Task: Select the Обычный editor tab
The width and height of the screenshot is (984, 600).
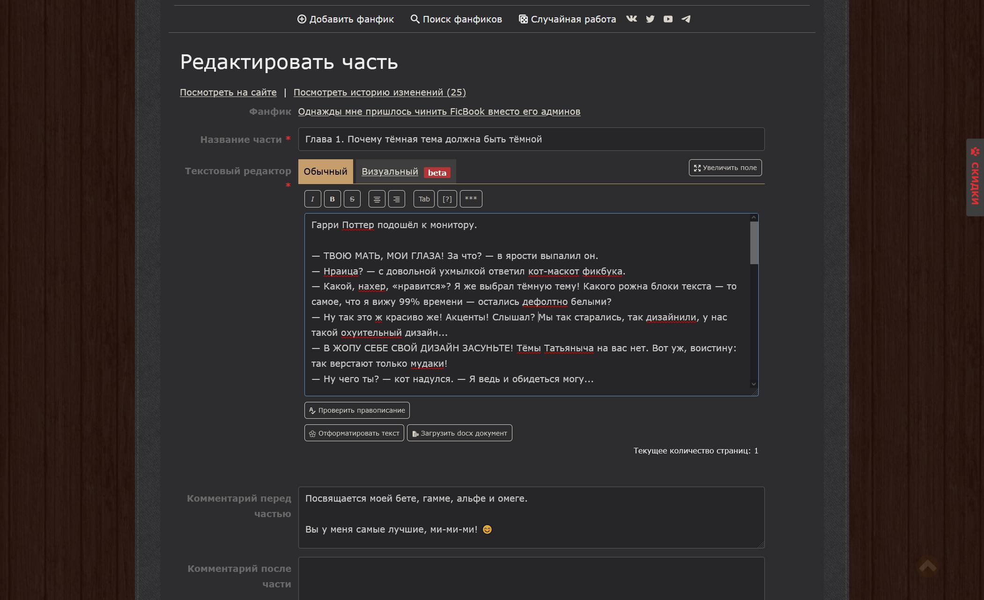Action: pyautogui.click(x=326, y=171)
